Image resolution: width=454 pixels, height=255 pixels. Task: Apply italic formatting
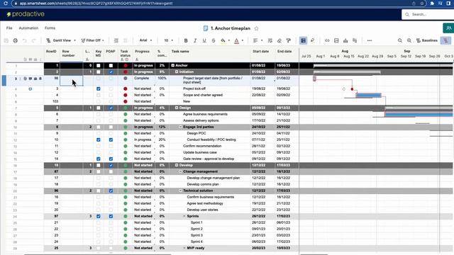[x=195, y=41]
